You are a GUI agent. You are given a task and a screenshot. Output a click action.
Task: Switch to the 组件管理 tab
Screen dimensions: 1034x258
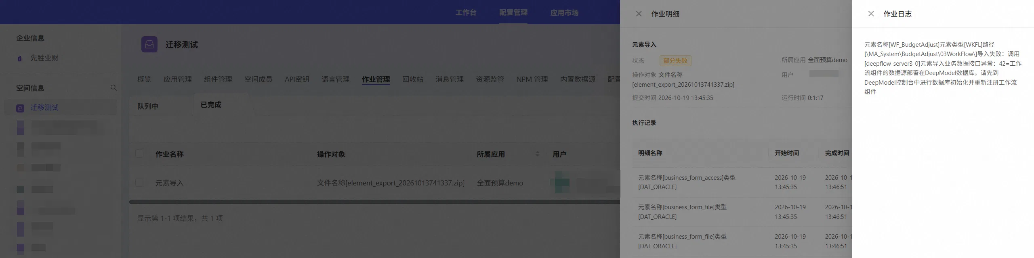(218, 79)
